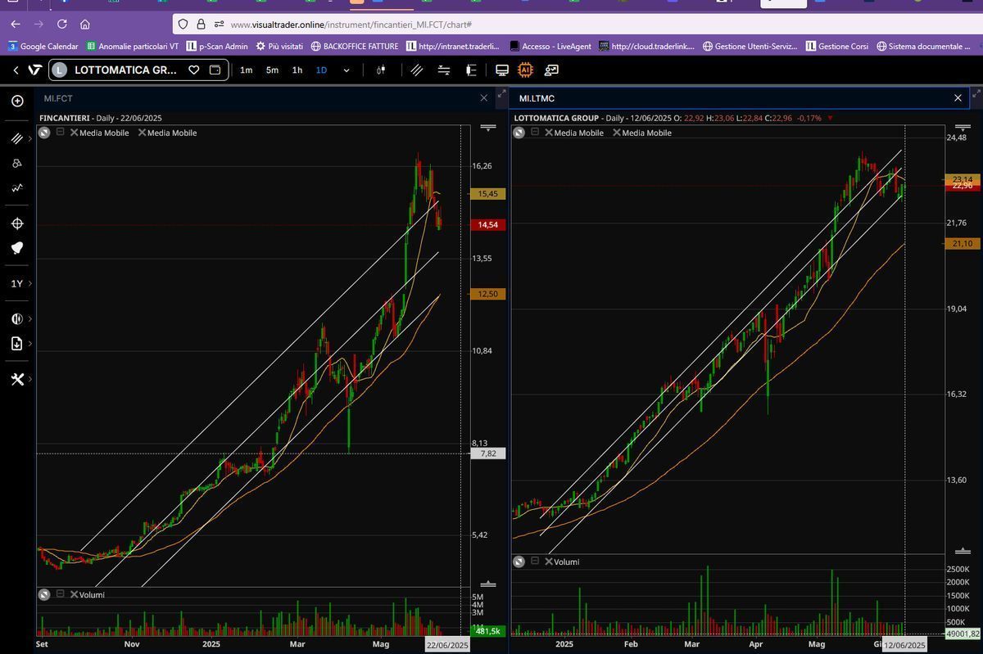Click the monitor display icon in toolbar
Screen dimensions: 983x654
pos(502,70)
